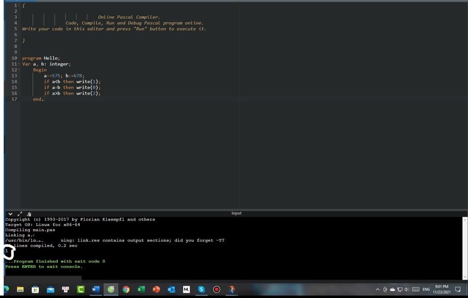Click line number 17 in gutter
The height and width of the screenshot is (298, 468).
click(14, 99)
